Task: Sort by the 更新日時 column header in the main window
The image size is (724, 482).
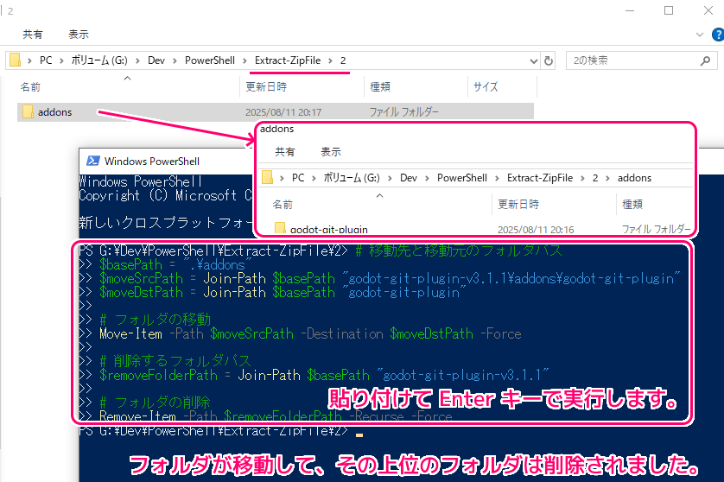Action: pyautogui.click(x=266, y=86)
